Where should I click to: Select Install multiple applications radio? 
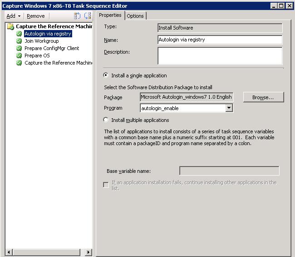pos(106,120)
